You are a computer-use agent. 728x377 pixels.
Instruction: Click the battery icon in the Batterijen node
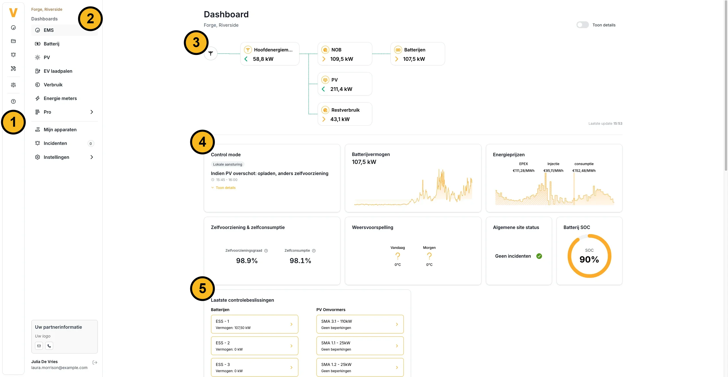(398, 50)
